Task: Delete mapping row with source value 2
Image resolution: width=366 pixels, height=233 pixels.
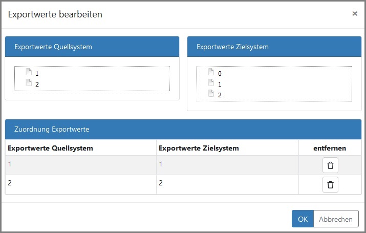Action: pos(330,184)
